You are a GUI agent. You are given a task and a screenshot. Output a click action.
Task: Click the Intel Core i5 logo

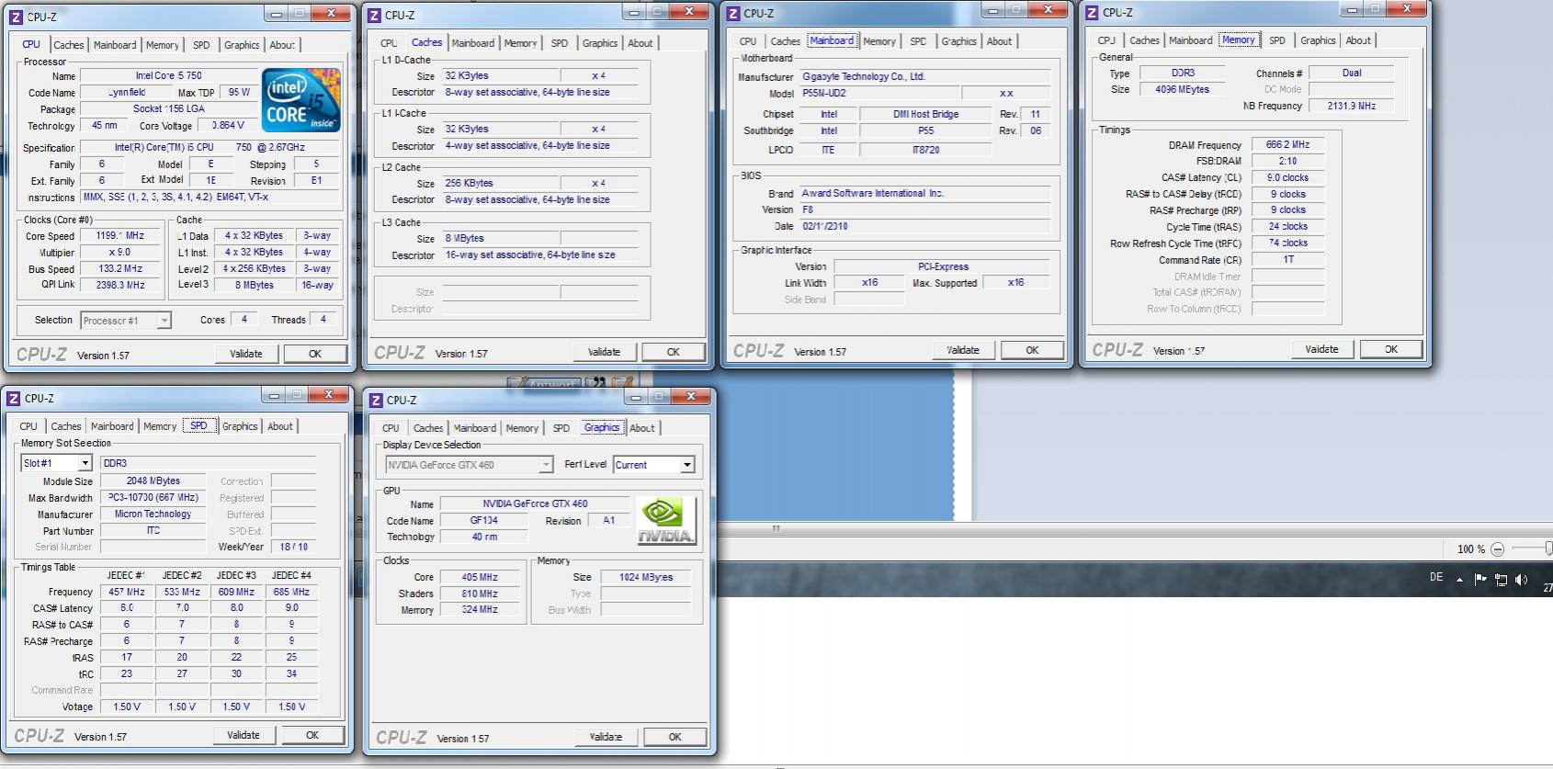coord(301,100)
